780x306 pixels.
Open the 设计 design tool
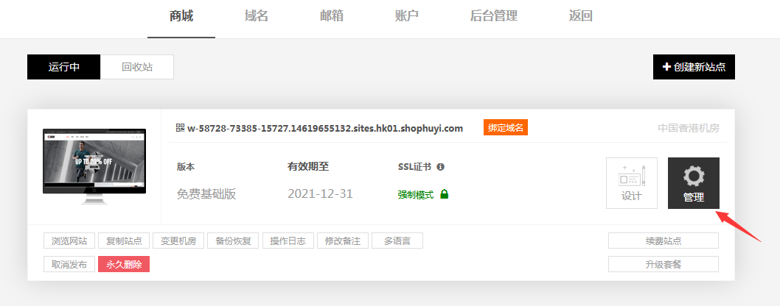631,183
